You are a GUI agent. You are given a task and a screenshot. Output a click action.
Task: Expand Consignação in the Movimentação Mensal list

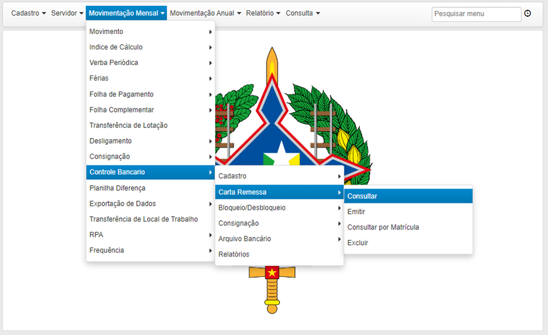151,156
